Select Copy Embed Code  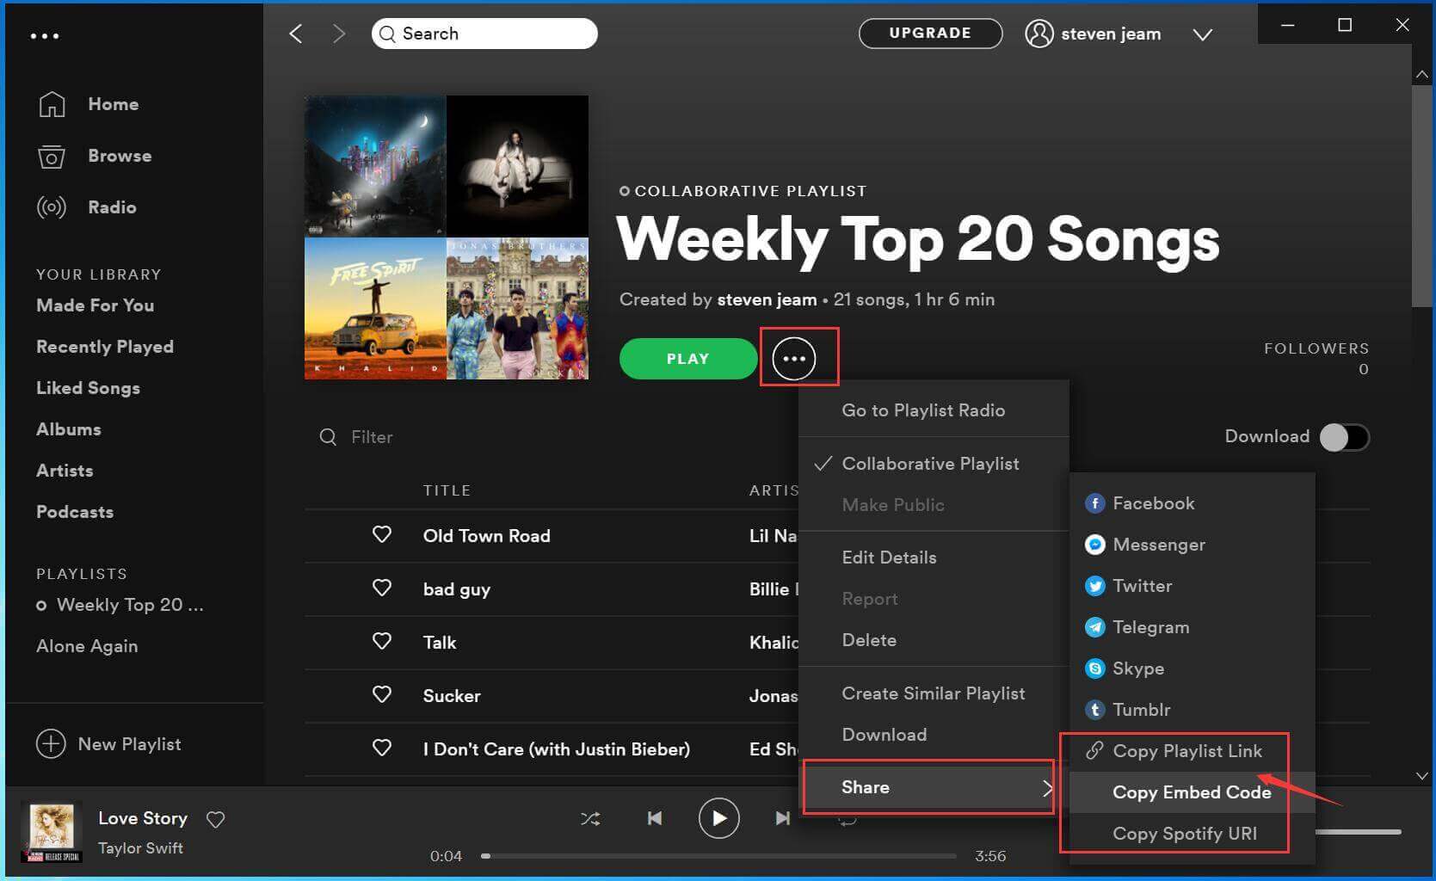1192,792
